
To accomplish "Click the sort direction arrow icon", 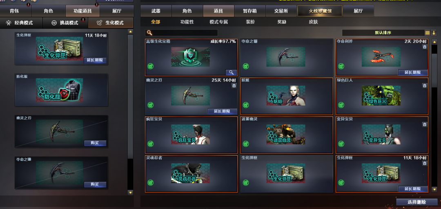I will (433, 33).
